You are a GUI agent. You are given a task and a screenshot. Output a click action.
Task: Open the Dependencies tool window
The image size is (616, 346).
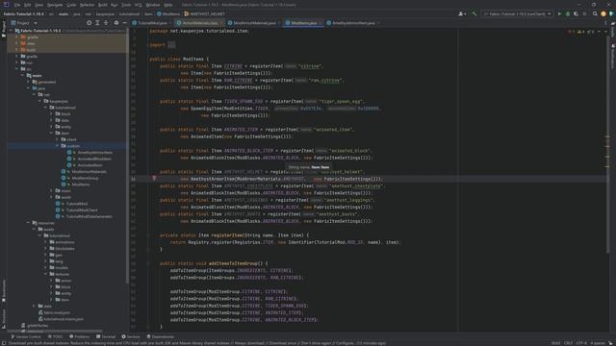(x=161, y=336)
